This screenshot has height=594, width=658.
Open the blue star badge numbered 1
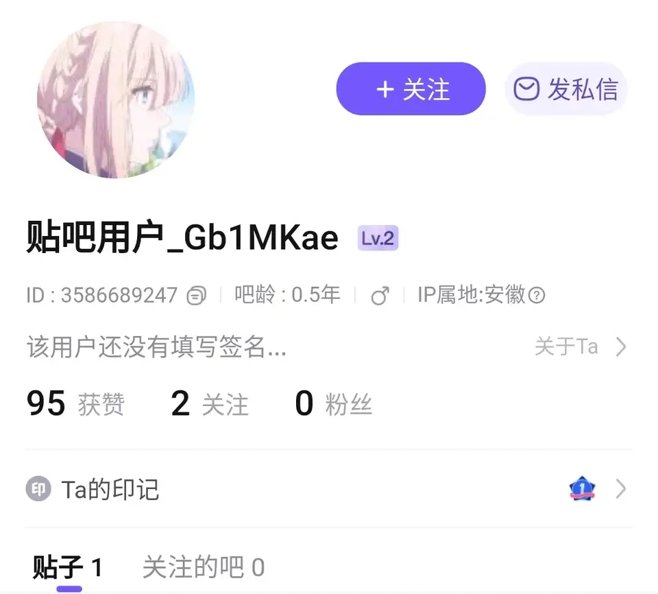pyautogui.click(x=582, y=488)
